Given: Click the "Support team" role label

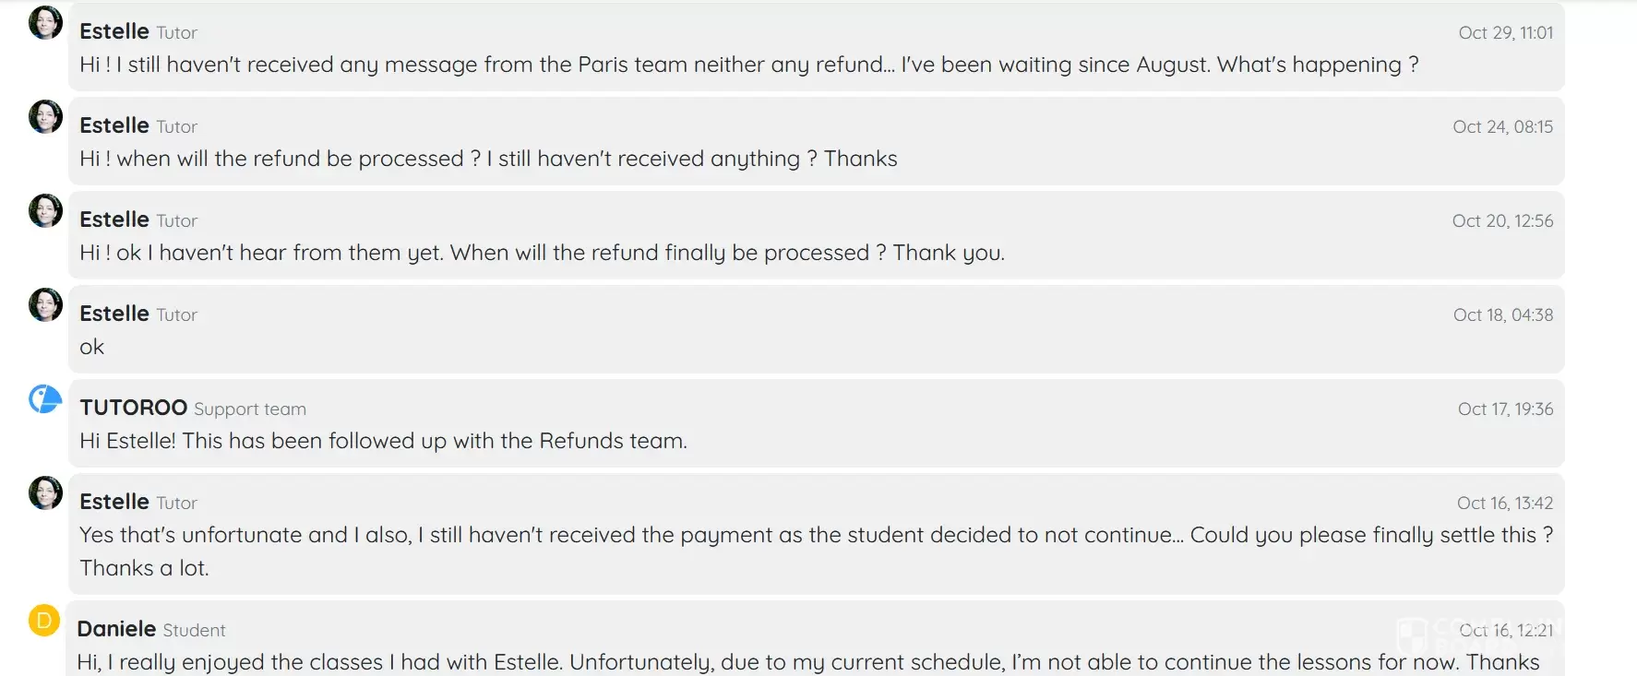Looking at the screenshot, I should point(249,409).
